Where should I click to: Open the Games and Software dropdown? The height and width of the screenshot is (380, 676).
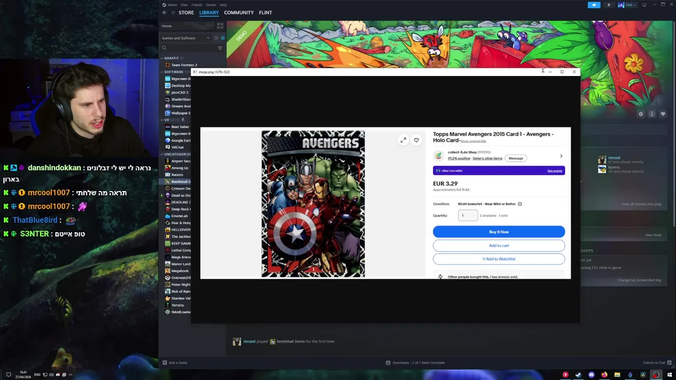click(x=185, y=38)
